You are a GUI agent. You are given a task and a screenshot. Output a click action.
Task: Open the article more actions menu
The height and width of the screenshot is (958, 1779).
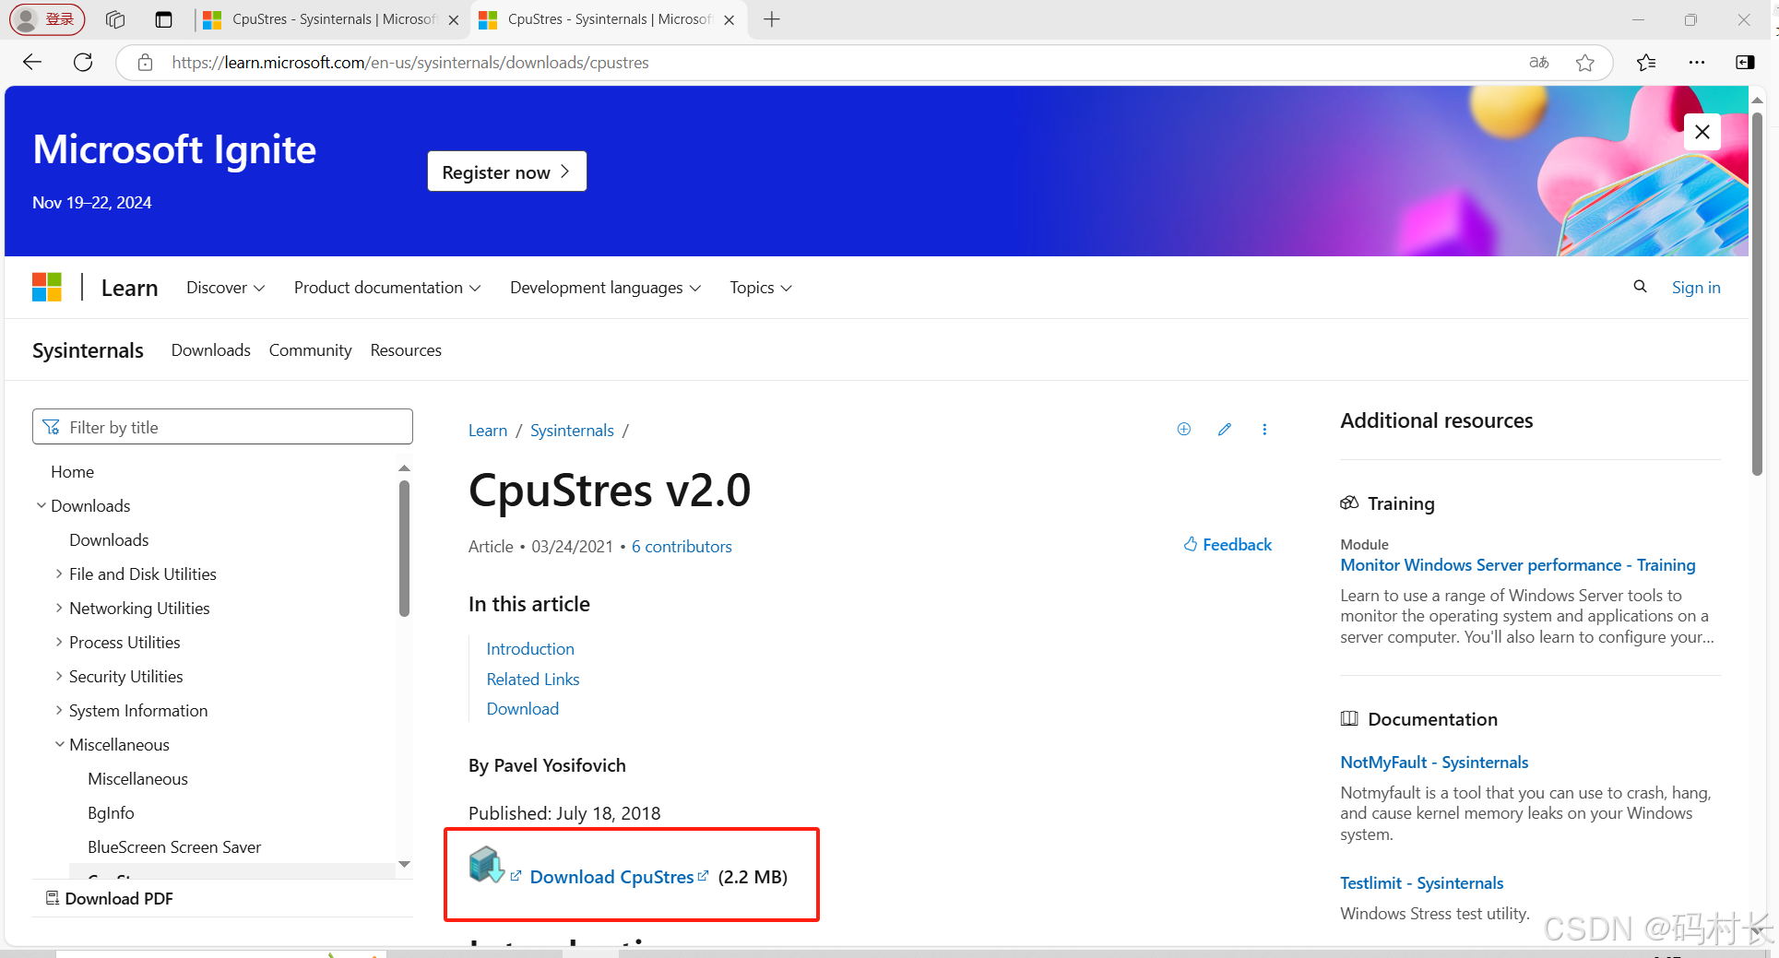click(x=1264, y=429)
